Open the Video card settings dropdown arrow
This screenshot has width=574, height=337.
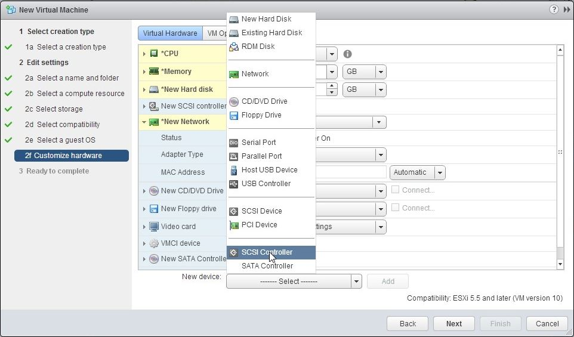point(381,227)
